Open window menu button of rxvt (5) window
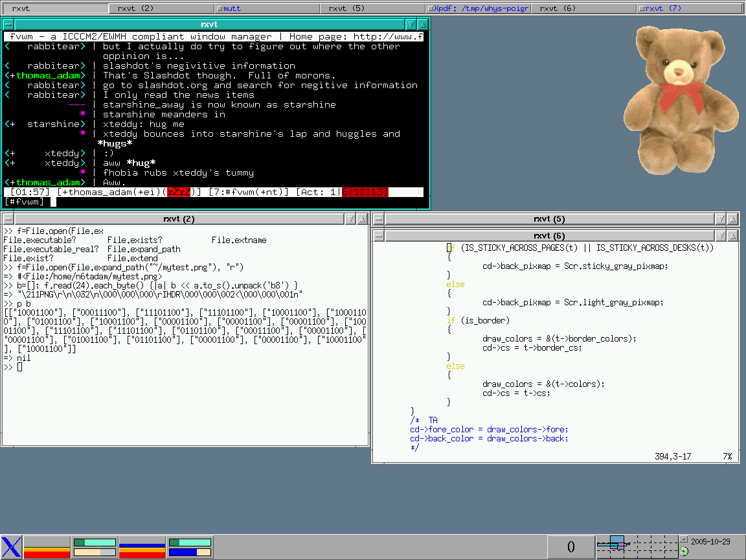The height and width of the screenshot is (560, 746). [x=379, y=219]
